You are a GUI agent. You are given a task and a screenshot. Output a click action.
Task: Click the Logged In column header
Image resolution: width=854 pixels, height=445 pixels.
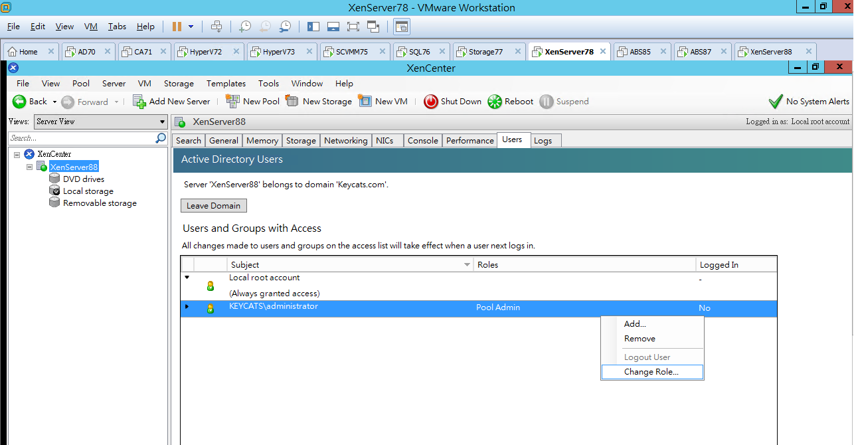736,264
